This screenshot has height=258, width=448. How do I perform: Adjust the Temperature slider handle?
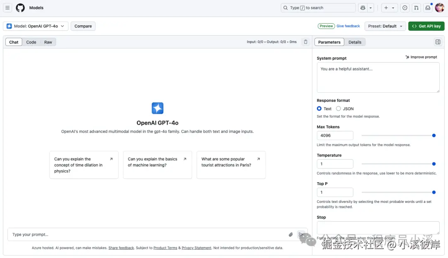[x=434, y=164]
